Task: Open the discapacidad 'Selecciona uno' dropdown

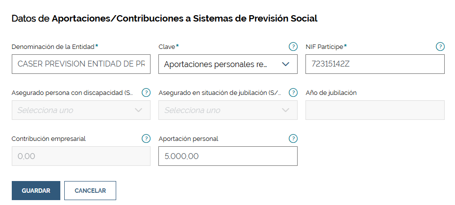Action: pyautogui.click(x=81, y=110)
